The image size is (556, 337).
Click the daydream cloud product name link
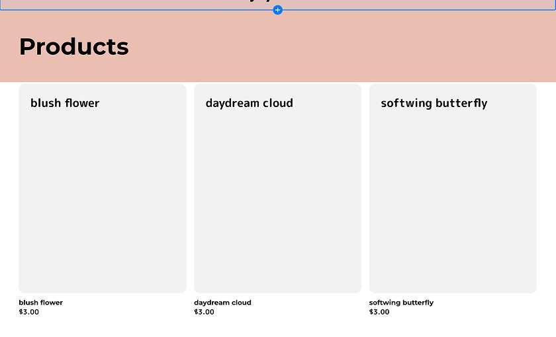[222, 303]
